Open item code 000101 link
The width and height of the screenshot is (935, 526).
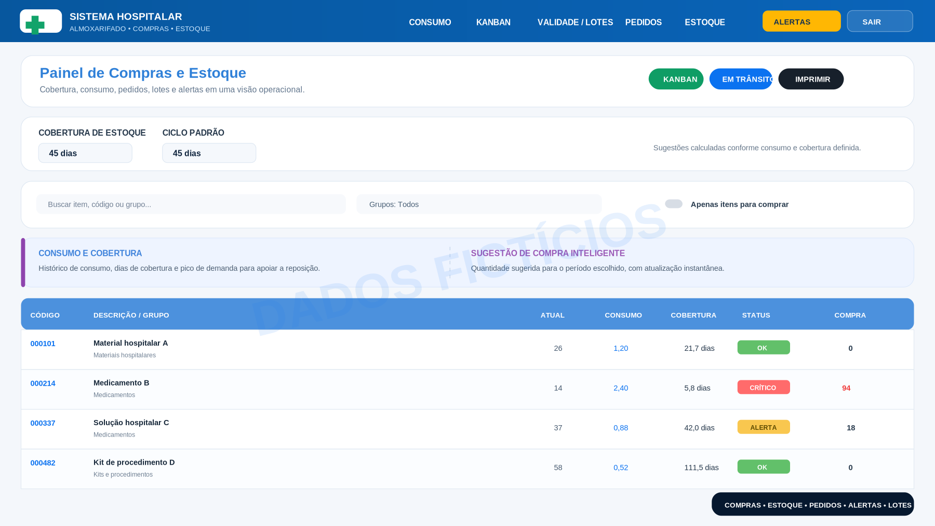pyautogui.click(x=43, y=344)
